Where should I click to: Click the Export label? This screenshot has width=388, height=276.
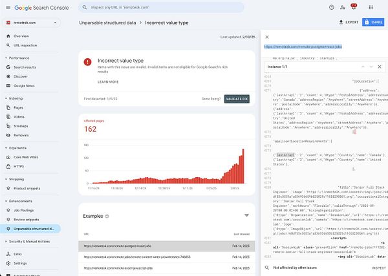coord(352,22)
